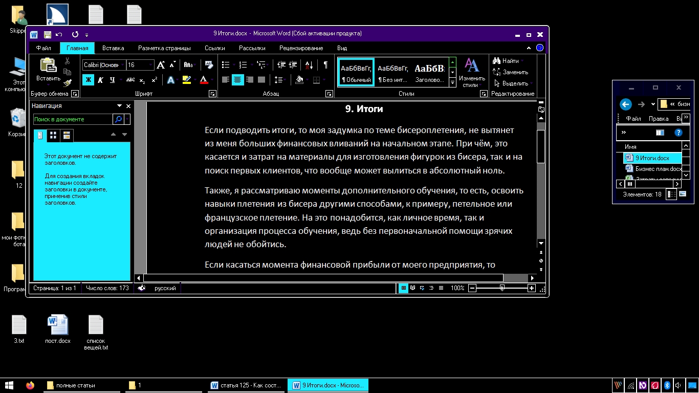Open bulleted list dropdown

(234, 65)
